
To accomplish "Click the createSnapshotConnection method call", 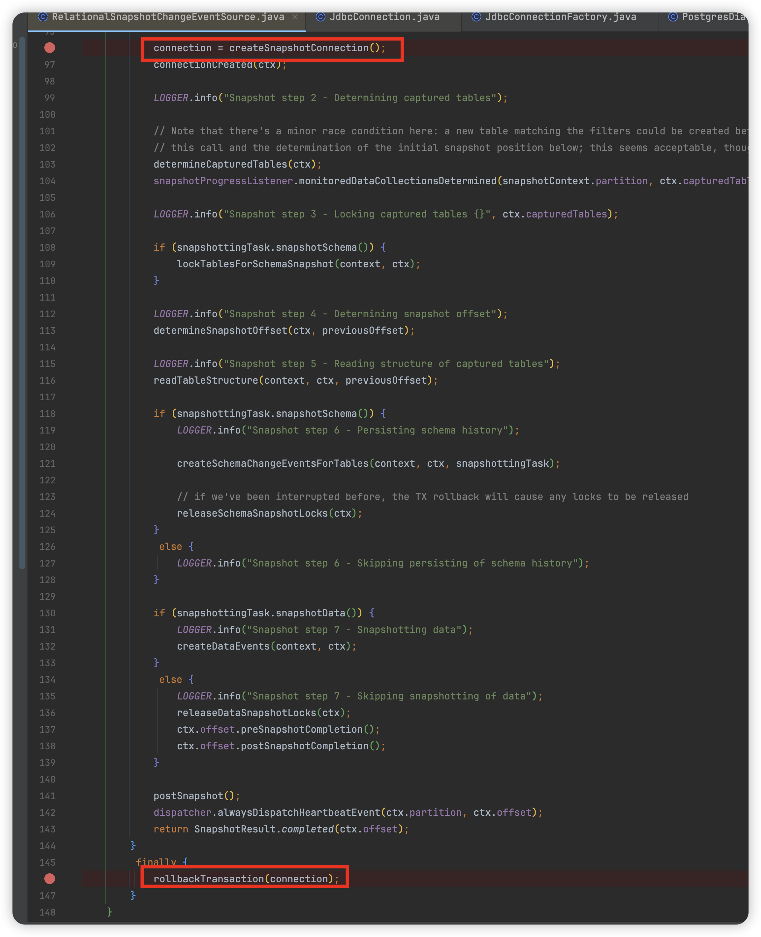I will coord(298,48).
